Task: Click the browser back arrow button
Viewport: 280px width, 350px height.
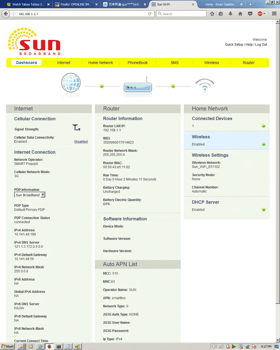Action: point(6,14)
